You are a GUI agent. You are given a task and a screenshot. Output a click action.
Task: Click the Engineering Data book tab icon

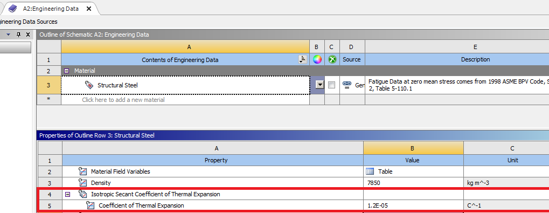click(x=12, y=9)
